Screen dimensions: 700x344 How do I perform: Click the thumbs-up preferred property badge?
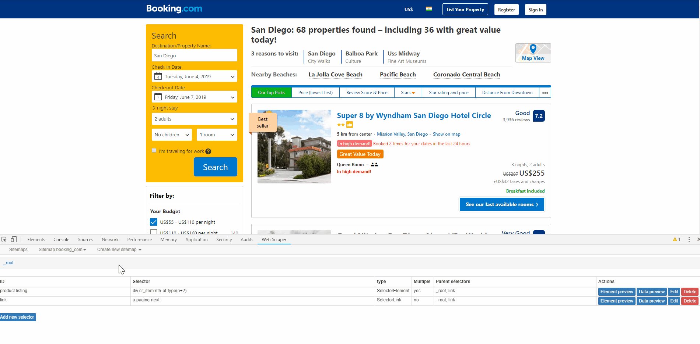pos(350,125)
